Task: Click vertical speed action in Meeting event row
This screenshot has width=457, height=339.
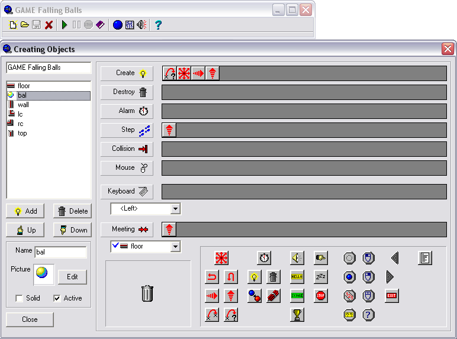Action: [169, 230]
